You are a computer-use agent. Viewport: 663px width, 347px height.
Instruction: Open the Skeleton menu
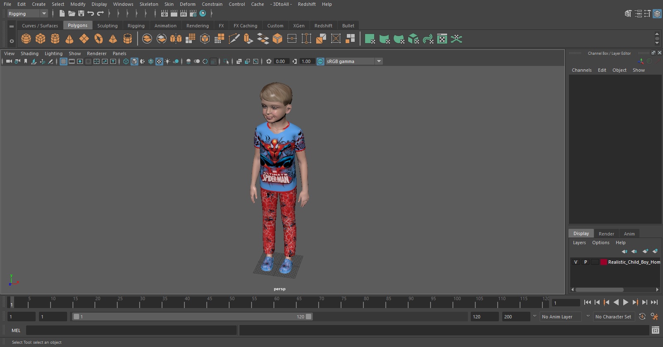click(x=149, y=4)
